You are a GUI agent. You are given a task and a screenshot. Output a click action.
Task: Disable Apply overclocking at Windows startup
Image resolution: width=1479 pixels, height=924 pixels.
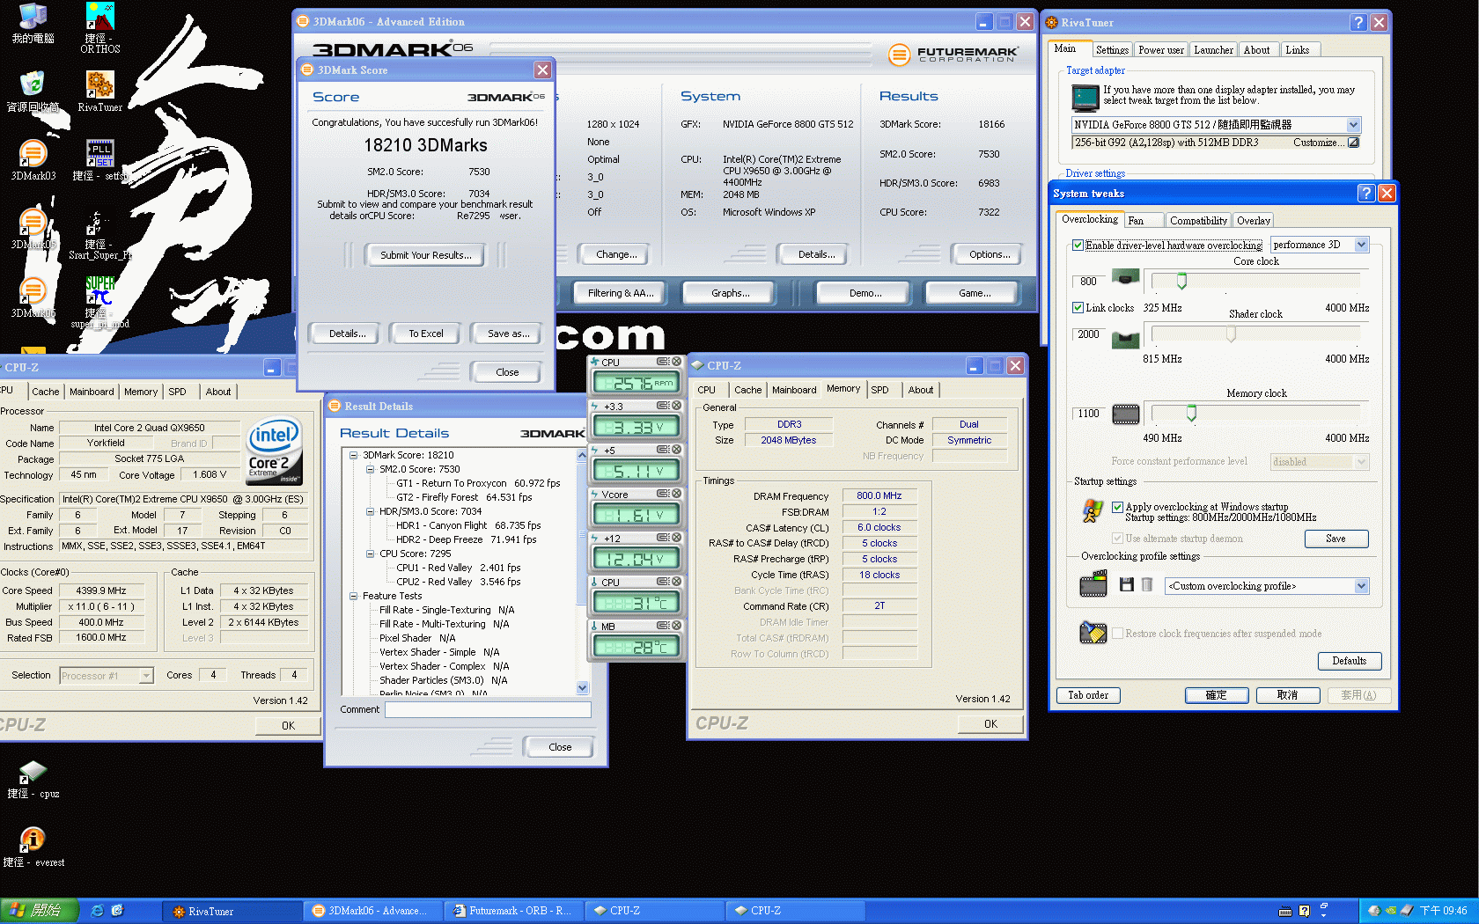[x=1117, y=507]
